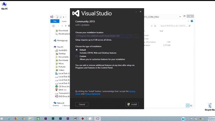Select the Default installation radio button
Image resolution: width=215 pixels, height=121 pixels.
pyautogui.click(x=77, y=50)
